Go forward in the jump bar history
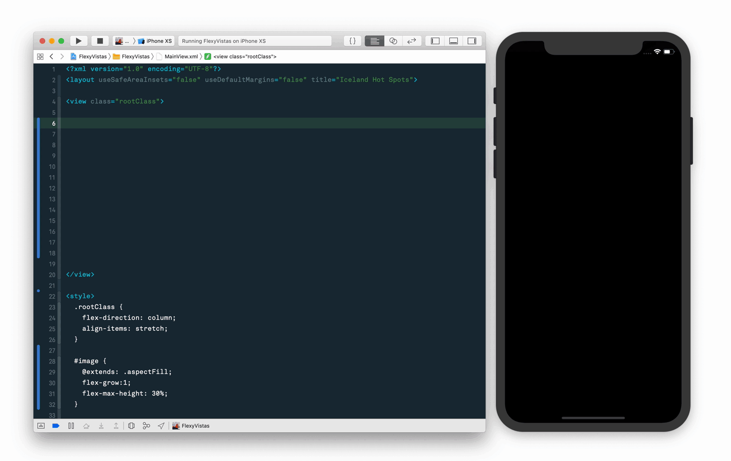731x461 pixels. [62, 56]
